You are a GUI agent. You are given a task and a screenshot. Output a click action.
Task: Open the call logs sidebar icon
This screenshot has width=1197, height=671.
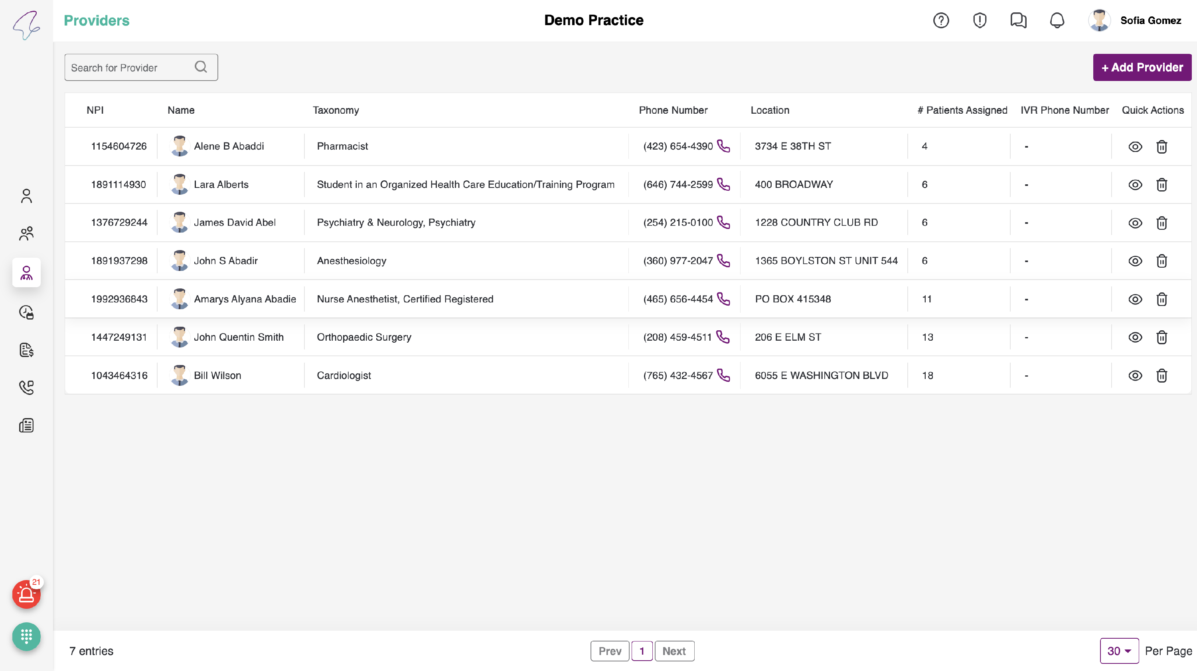coord(26,387)
